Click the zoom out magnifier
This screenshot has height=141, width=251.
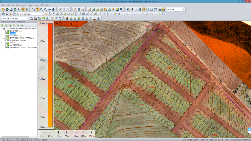click(x=45, y=9)
